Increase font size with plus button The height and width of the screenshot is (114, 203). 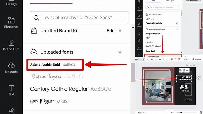click(x=156, y=59)
